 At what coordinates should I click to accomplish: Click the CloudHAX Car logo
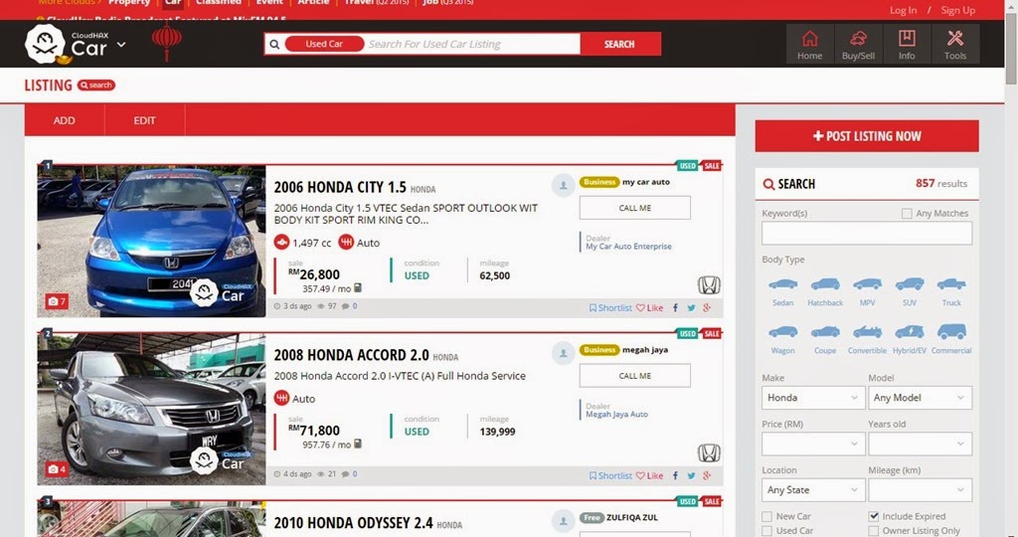(x=67, y=44)
